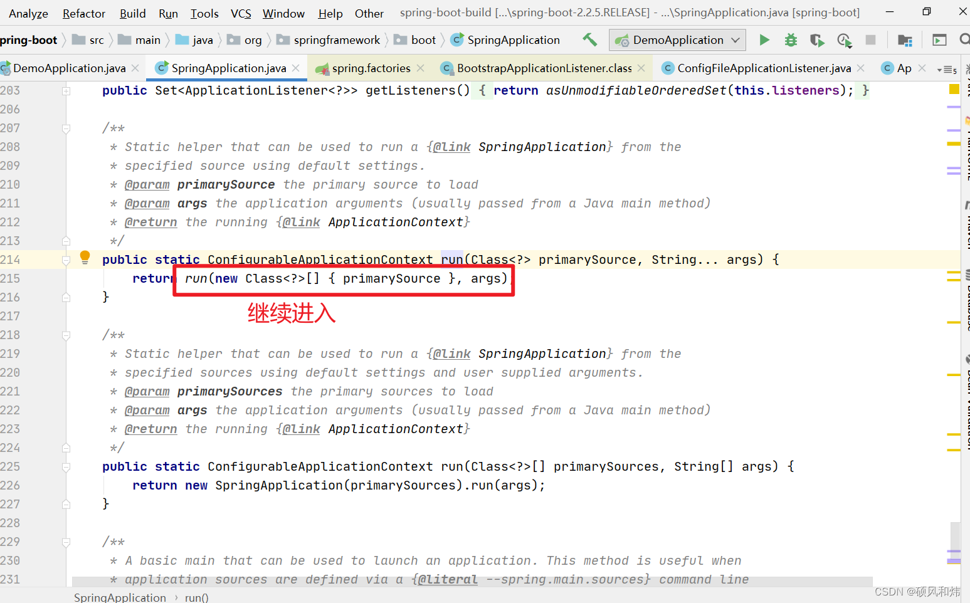
Task: Collapse the Javadoc comment starting at line 229
Action: 66,542
